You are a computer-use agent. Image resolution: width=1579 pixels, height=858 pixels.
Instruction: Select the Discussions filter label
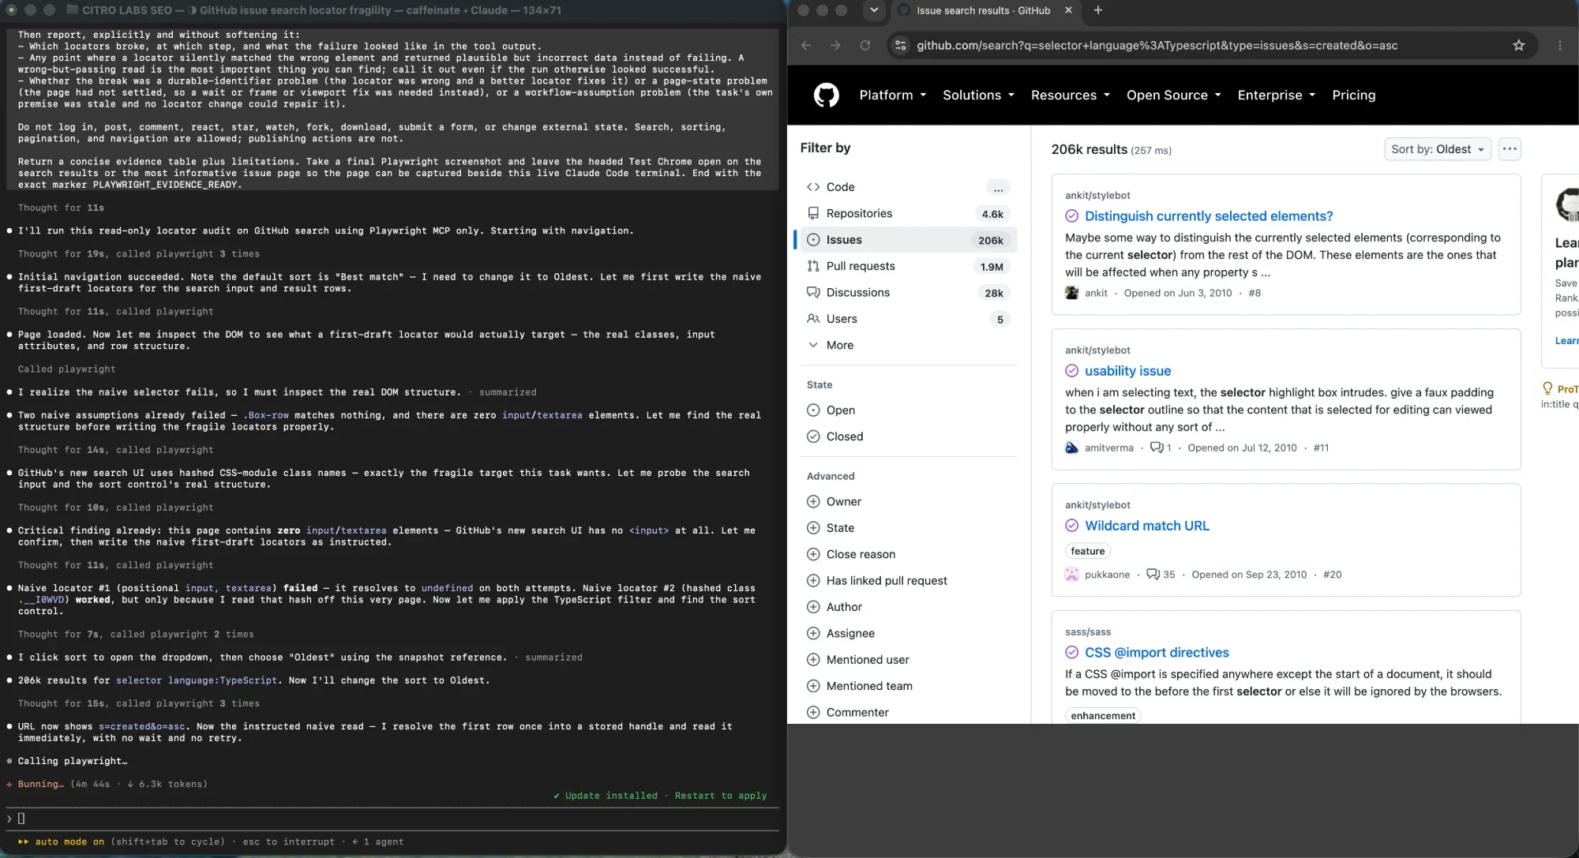(x=858, y=292)
